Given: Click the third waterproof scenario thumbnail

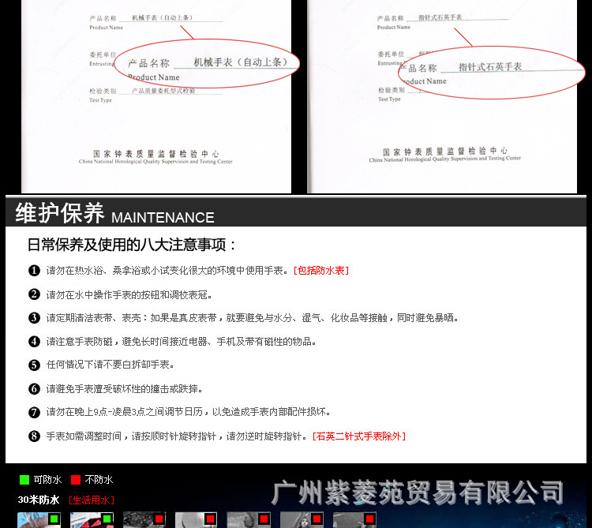Looking at the screenshot, I should [144, 520].
